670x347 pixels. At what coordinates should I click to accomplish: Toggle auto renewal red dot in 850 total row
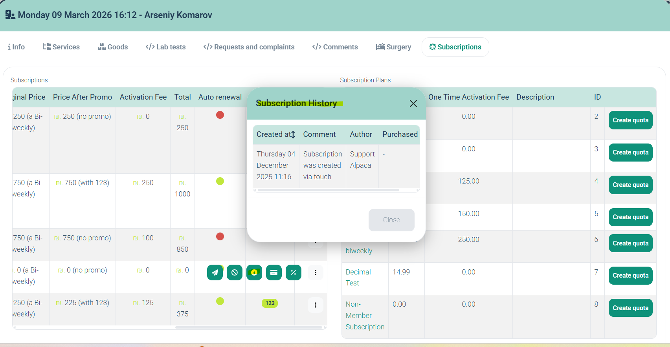coord(220,236)
